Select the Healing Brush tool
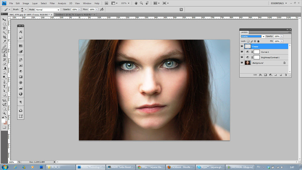Viewport: 302px width, 170px height. [x=4, y=47]
